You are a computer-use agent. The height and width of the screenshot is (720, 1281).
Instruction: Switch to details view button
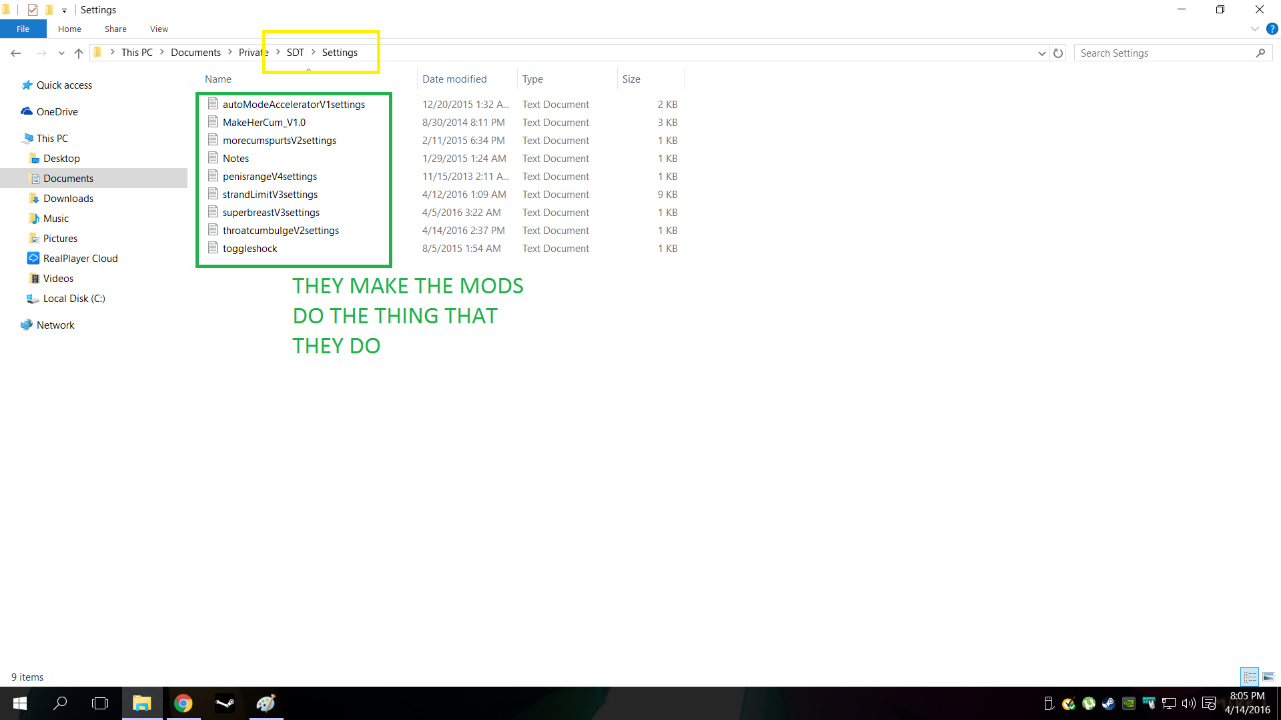click(x=1250, y=677)
